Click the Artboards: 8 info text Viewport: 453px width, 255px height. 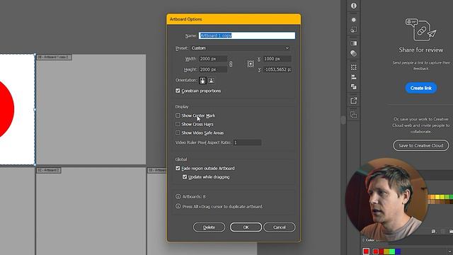click(194, 197)
